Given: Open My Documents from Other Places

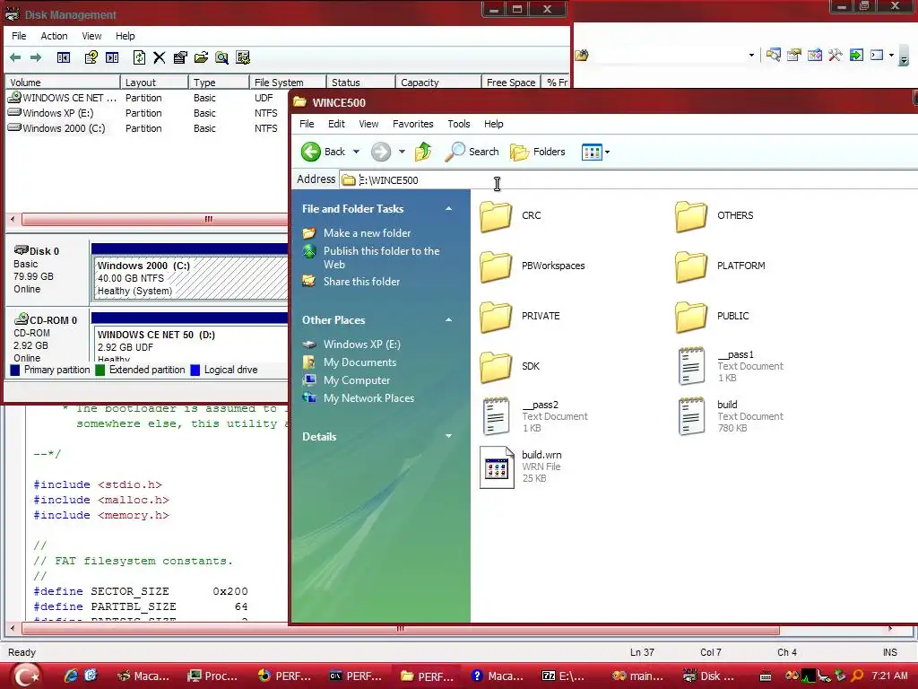Looking at the screenshot, I should pos(359,362).
